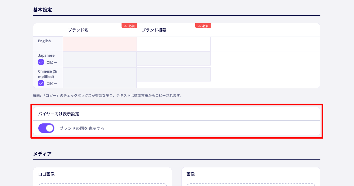
Task: Click the 備考 note about コピー checkboxes
Action: pyautogui.click(x=107, y=96)
